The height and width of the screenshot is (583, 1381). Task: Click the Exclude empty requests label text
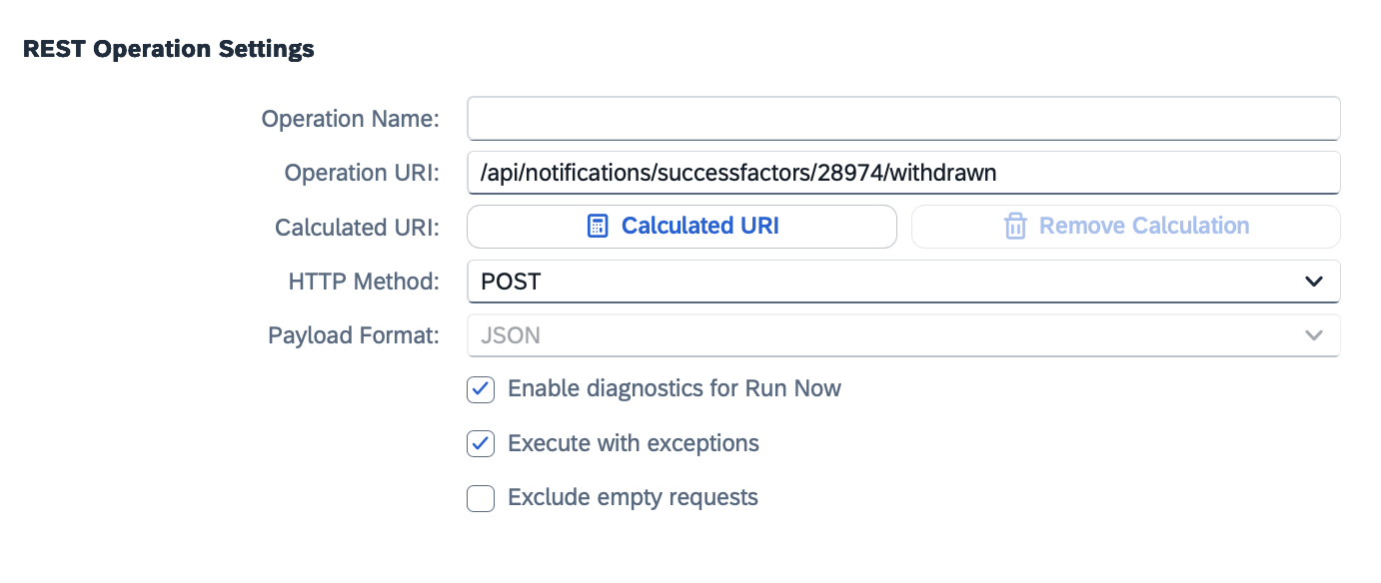coord(634,497)
